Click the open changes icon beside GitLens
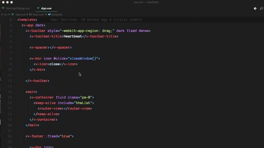Image resolution: width=264 pixels, height=148 pixels. (x=262, y=8)
